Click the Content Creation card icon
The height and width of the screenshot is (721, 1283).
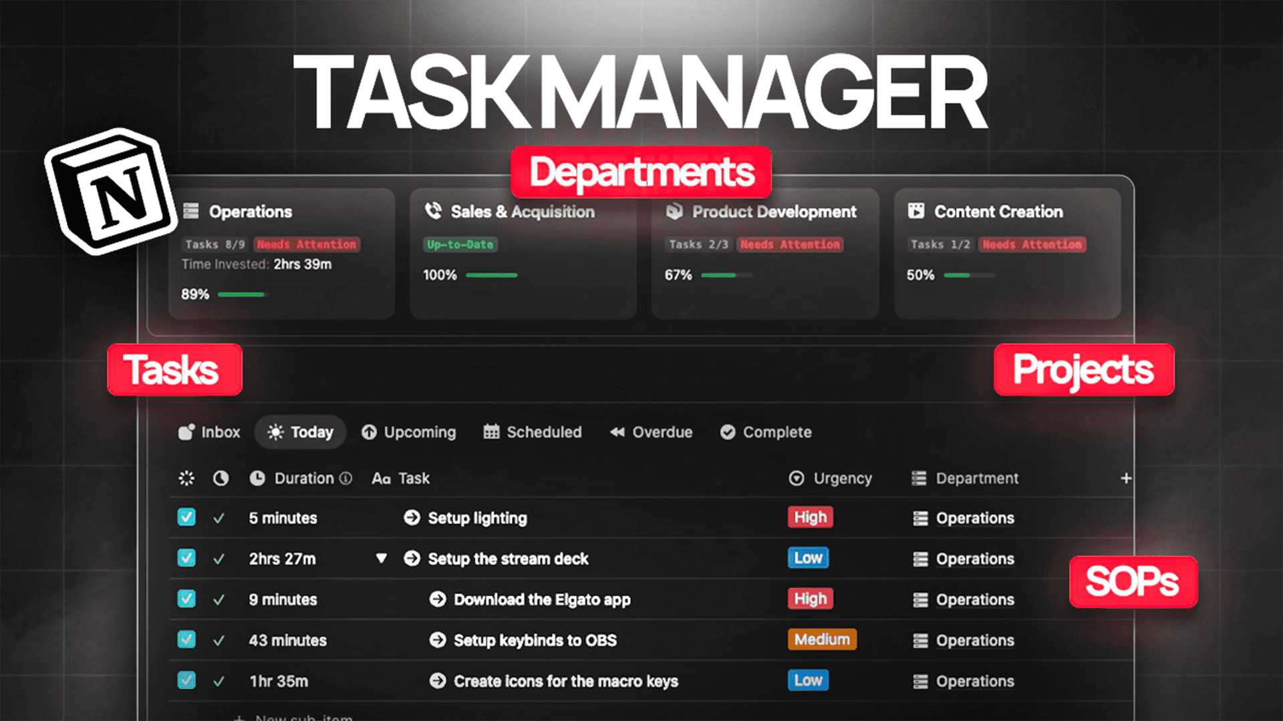point(916,211)
